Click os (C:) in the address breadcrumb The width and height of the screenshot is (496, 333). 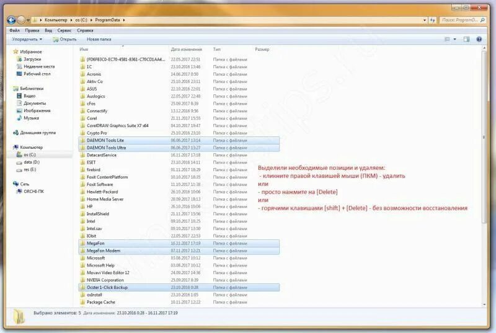pyautogui.click(x=81, y=20)
